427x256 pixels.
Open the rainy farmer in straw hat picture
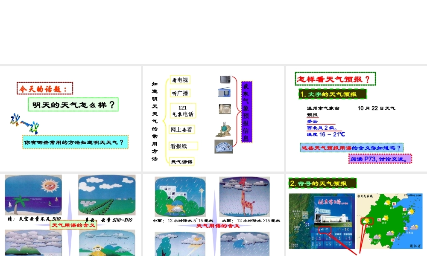pos(107,243)
